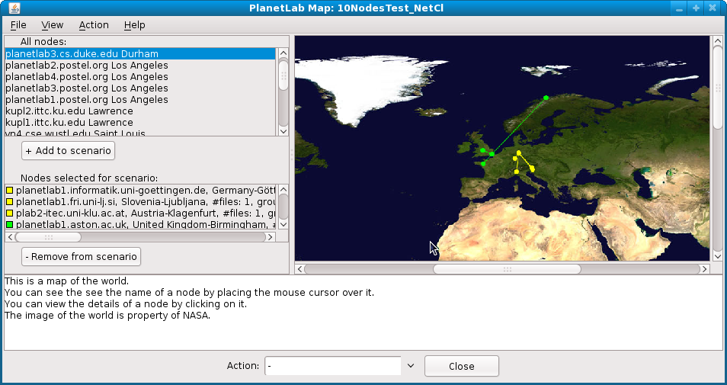Select kupl2.ittc.ku.edu Lawrence in node list
727x385 pixels.
pos(69,111)
